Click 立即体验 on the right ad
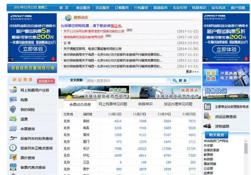Screen dimensions: 251x175 click(226, 49)
